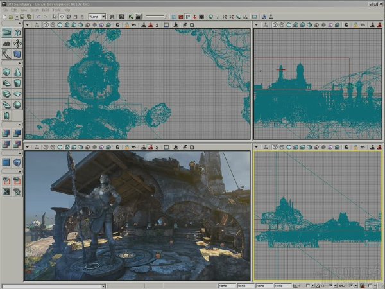Viewport: 385px width, 289px height.
Task: Click the first None status field
Action: 227,286
